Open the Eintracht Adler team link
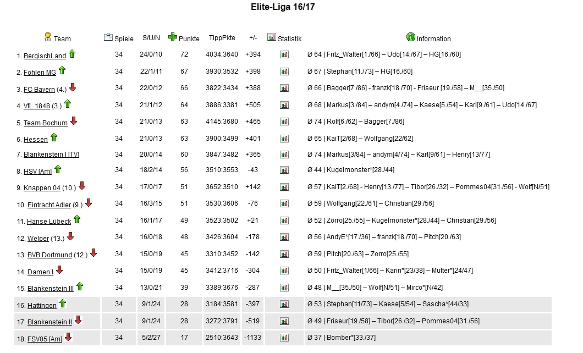583x353 pixels. point(49,205)
